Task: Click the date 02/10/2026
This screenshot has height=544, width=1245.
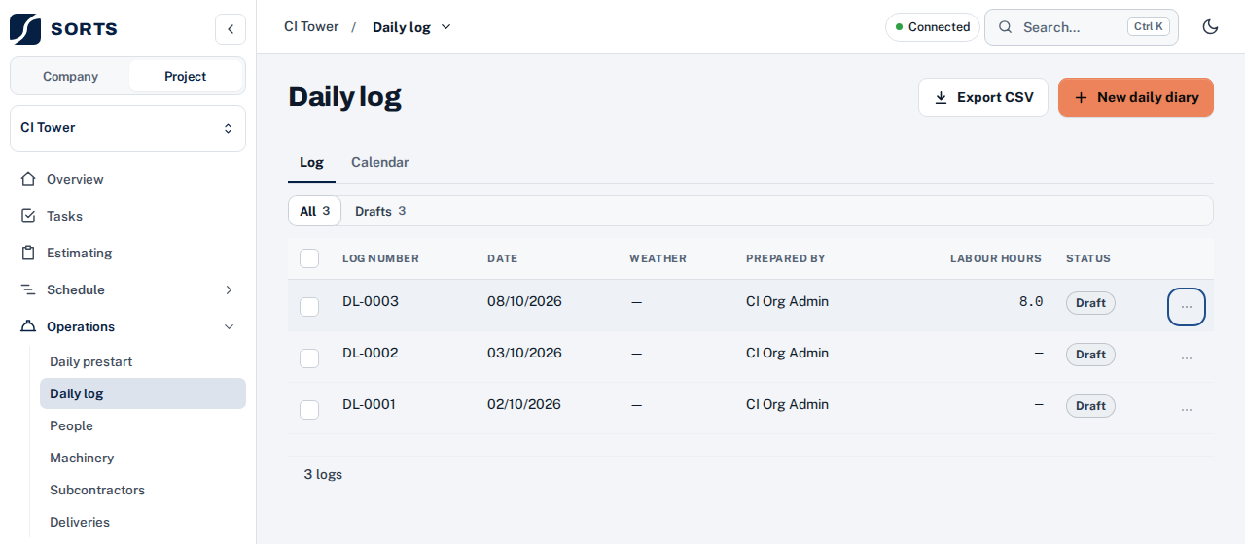Action: 524,404
